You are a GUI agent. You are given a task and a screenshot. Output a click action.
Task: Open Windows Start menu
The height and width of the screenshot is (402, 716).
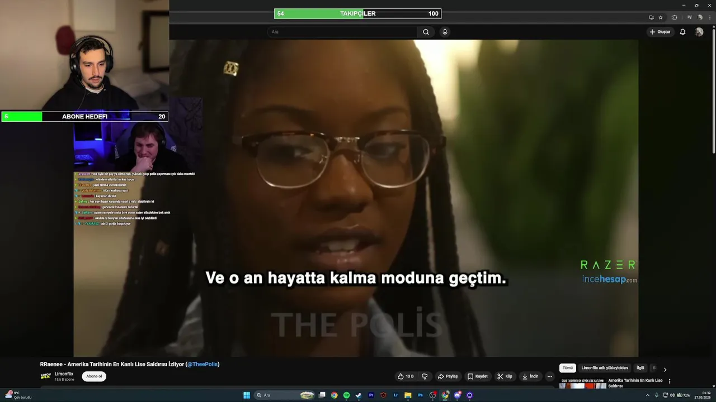point(247,395)
